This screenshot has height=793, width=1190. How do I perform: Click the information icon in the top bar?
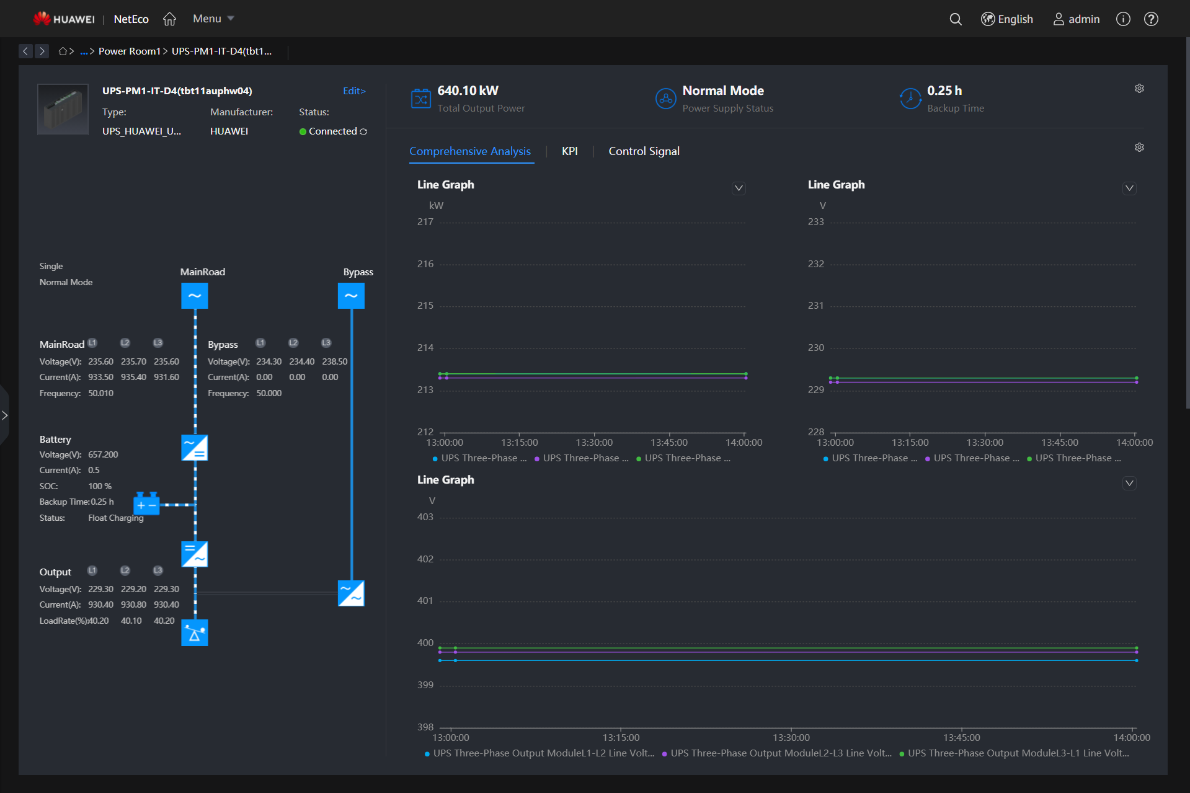pyautogui.click(x=1122, y=19)
